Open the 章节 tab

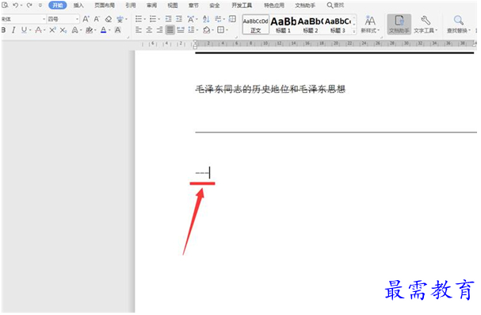coord(193,6)
